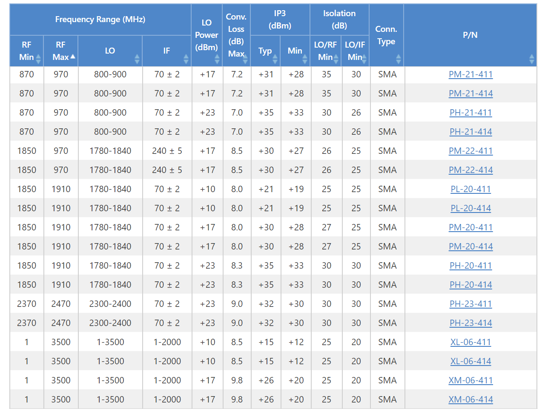Viewport: 545px width, 411px height.
Task: Open part PH-20-414 link
Action: pyautogui.click(x=470, y=285)
